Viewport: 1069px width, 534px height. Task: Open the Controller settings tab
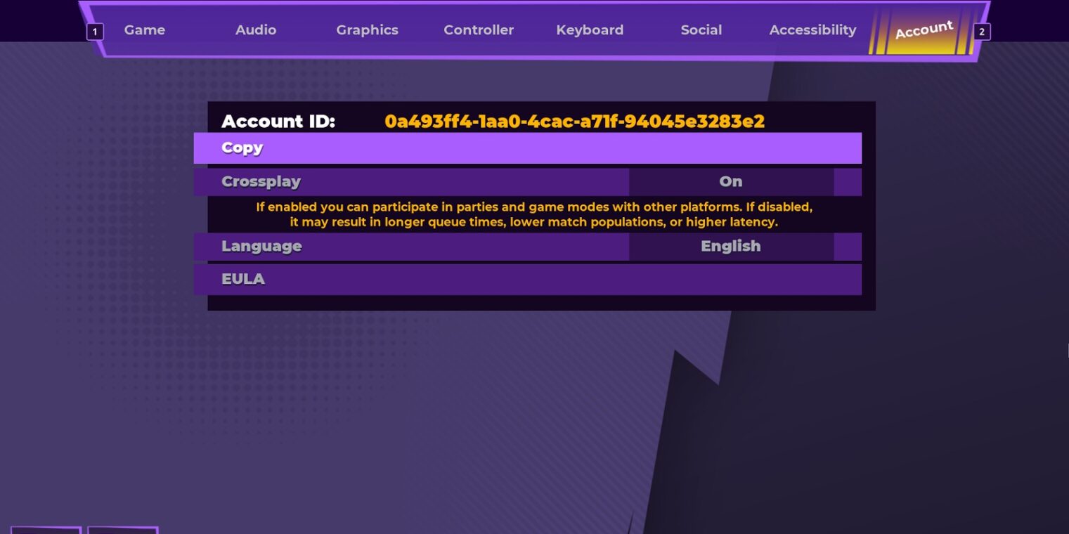point(479,30)
